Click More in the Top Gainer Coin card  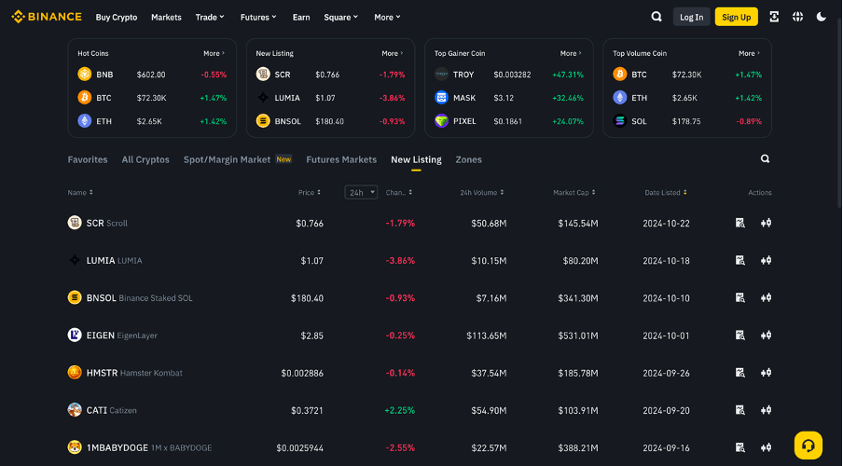[x=570, y=53]
